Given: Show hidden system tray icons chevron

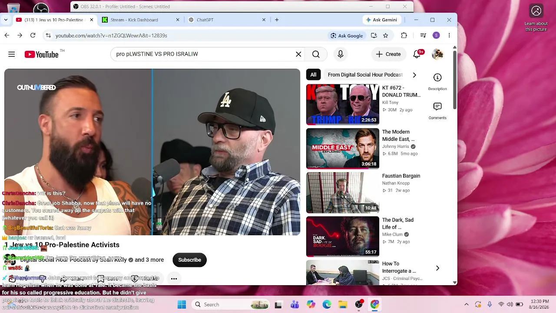Looking at the screenshot, I should point(467,305).
